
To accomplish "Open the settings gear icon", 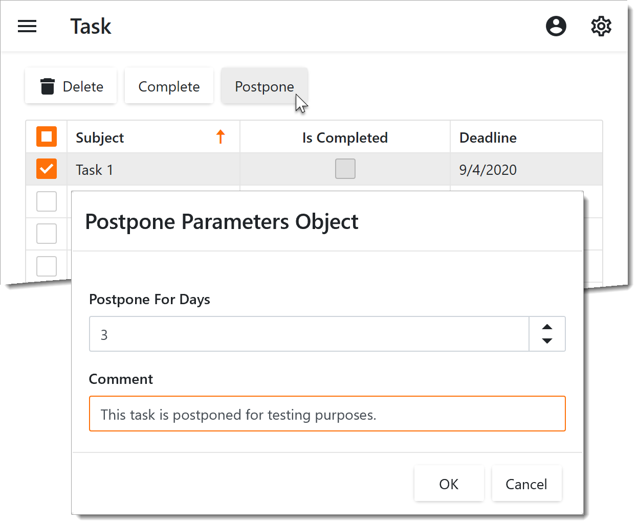I will (x=601, y=26).
